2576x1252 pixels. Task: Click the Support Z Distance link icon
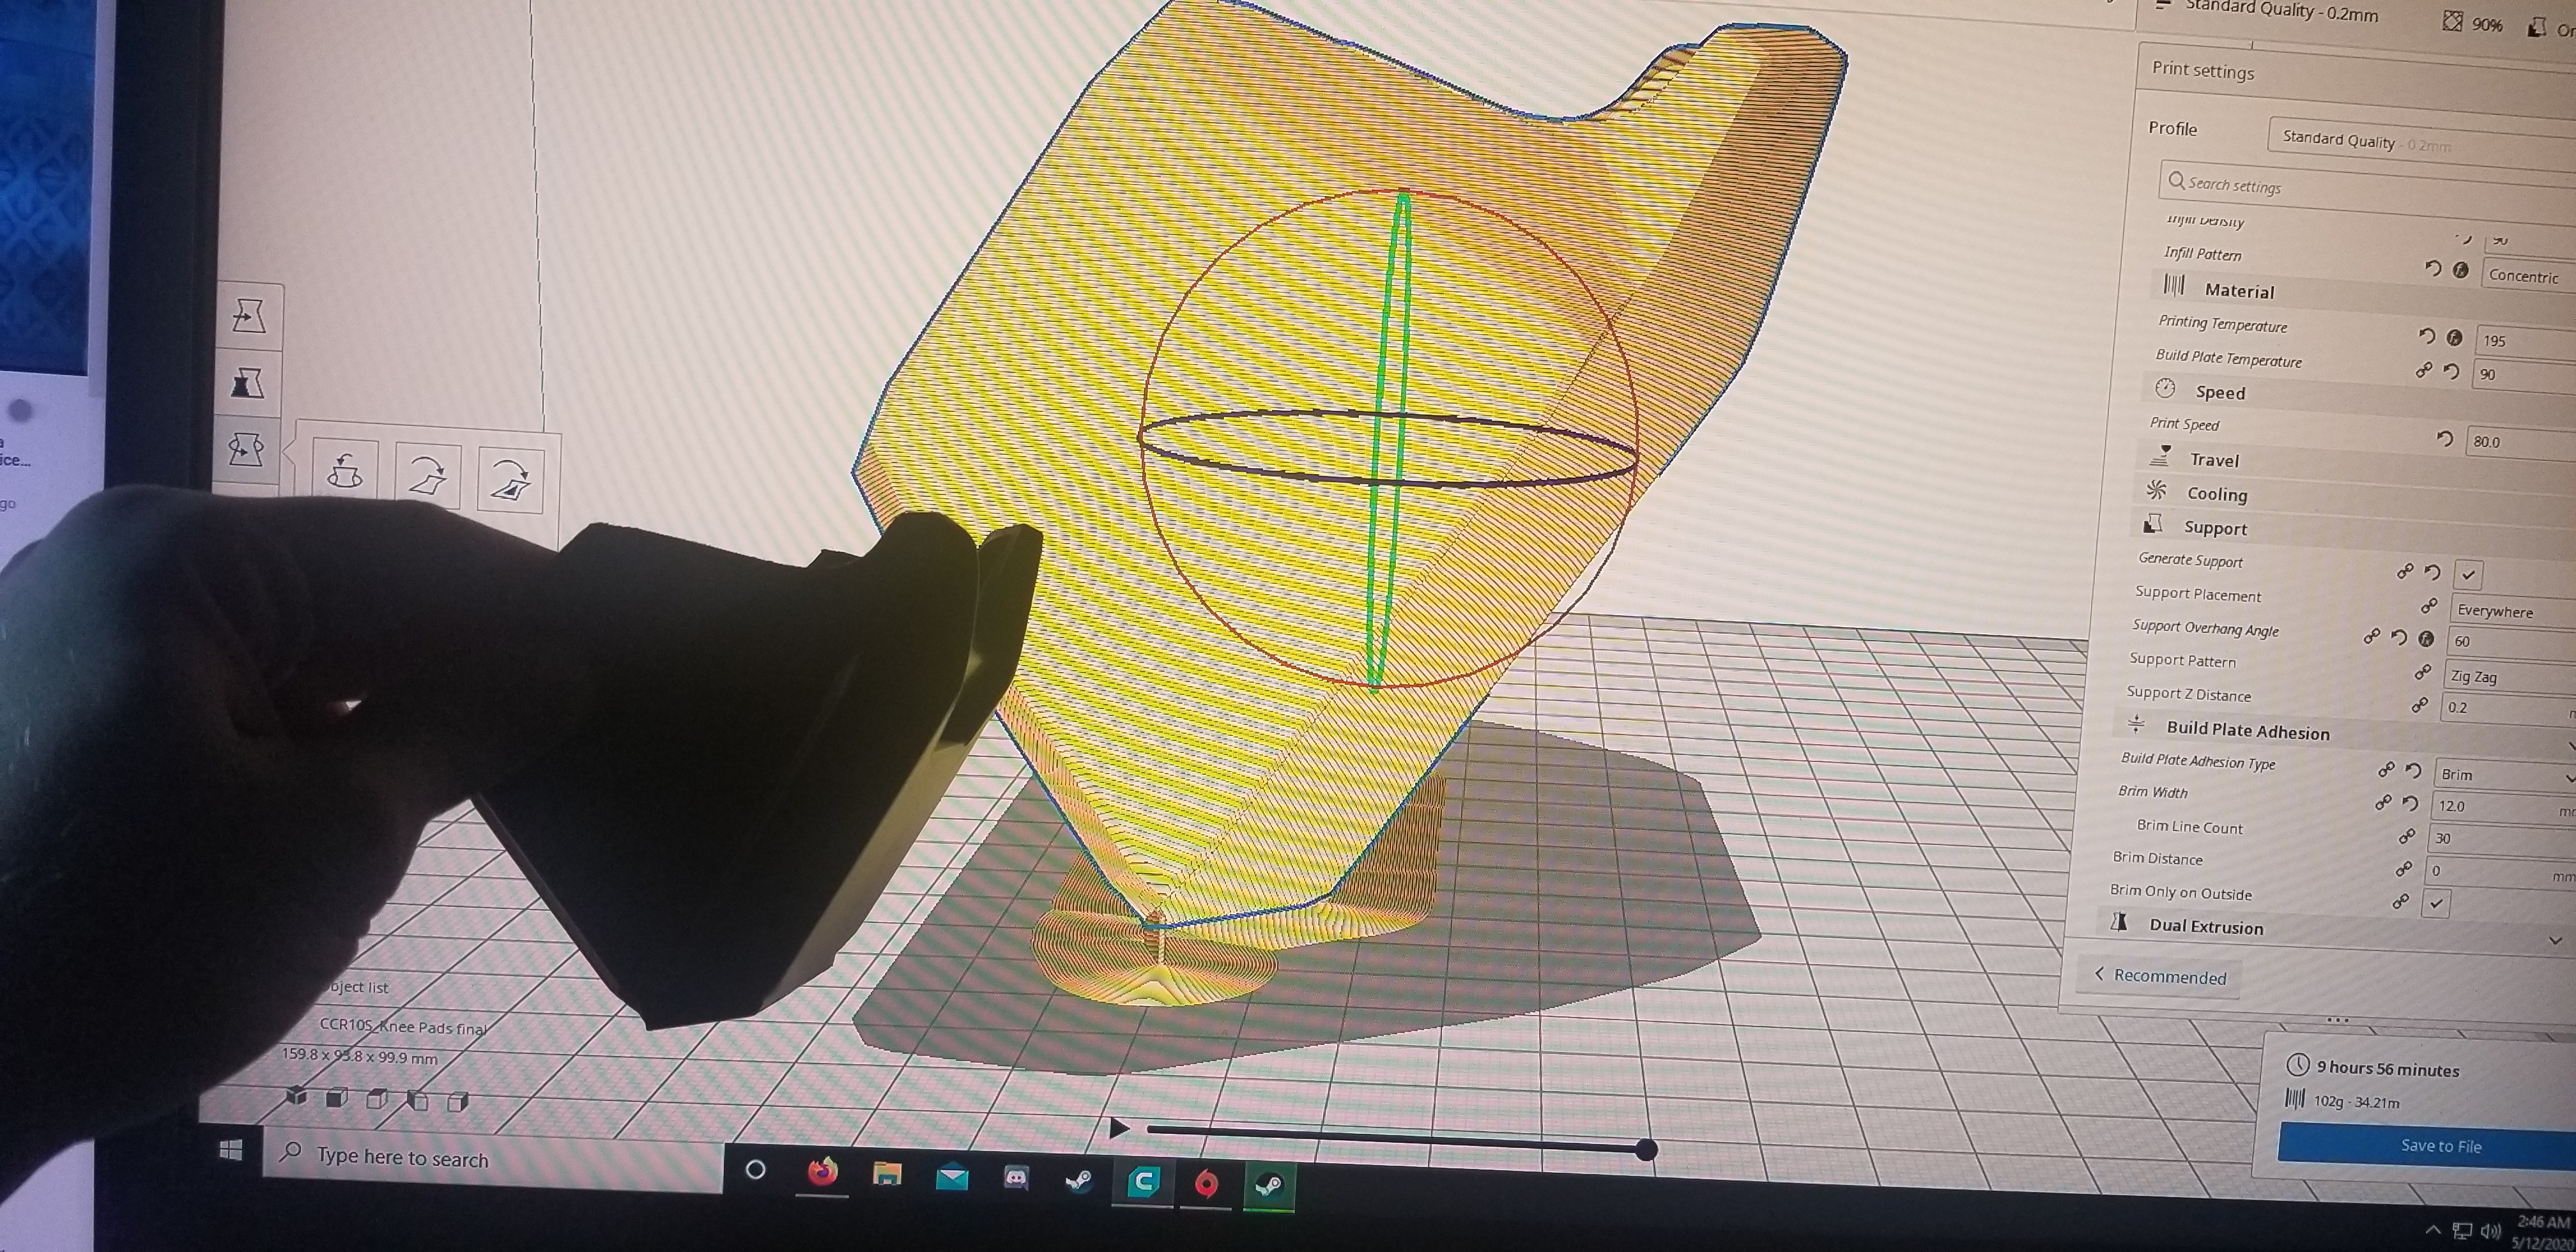[2419, 705]
